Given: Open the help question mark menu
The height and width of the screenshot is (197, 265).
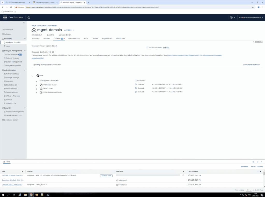Looking at the screenshot, I should (x=231, y=17).
